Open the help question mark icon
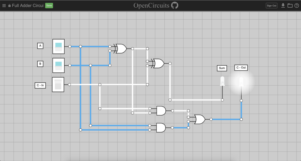 coord(297,6)
